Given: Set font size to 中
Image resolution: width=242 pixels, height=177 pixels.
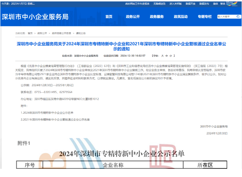Looking at the screenshot, I should click(x=166, y=56).
